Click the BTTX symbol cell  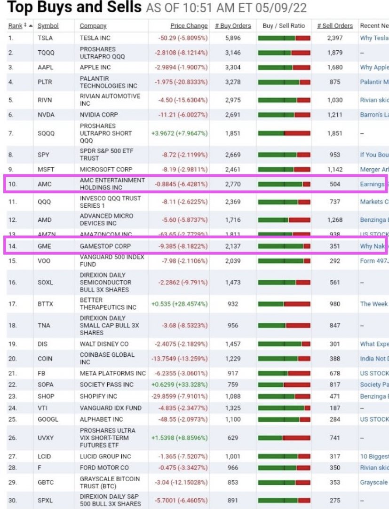pos(45,304)
